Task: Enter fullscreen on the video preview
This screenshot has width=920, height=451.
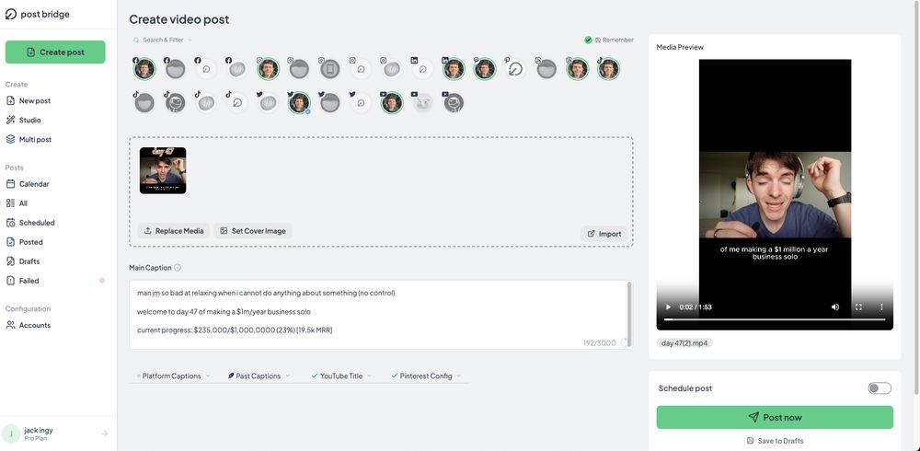Action: 858,307
